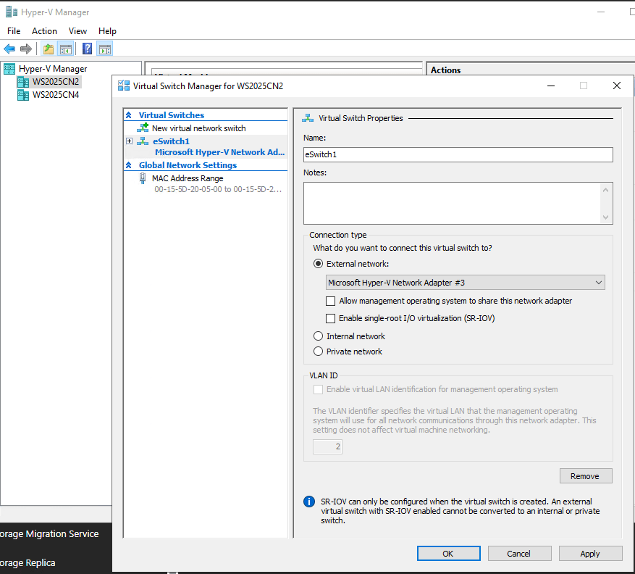This screenshot has height=574, width=635.
Task: Open the View menu
Action: pos(77,30)
